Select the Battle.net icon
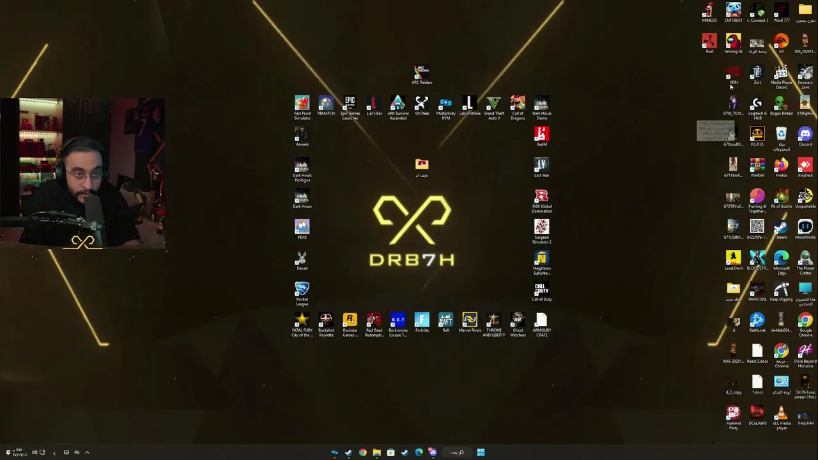This screenshot has height=460, width=818. click(757, 323)
